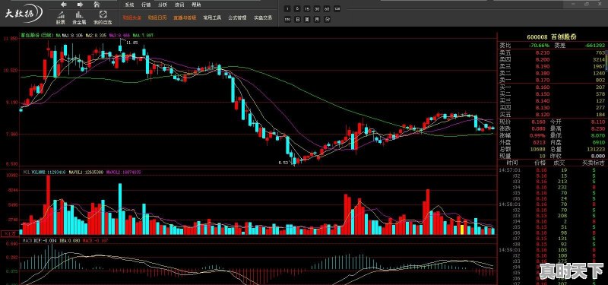Click the 时间 column header
This screenshot has height=285, width=608.
pos(511,163)
